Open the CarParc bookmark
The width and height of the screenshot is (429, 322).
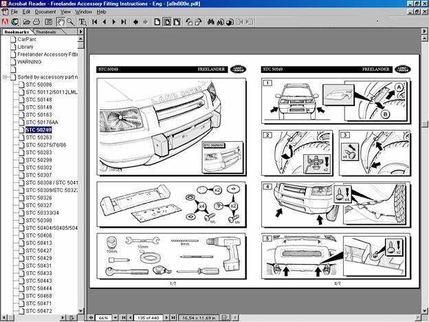(27, 39)
